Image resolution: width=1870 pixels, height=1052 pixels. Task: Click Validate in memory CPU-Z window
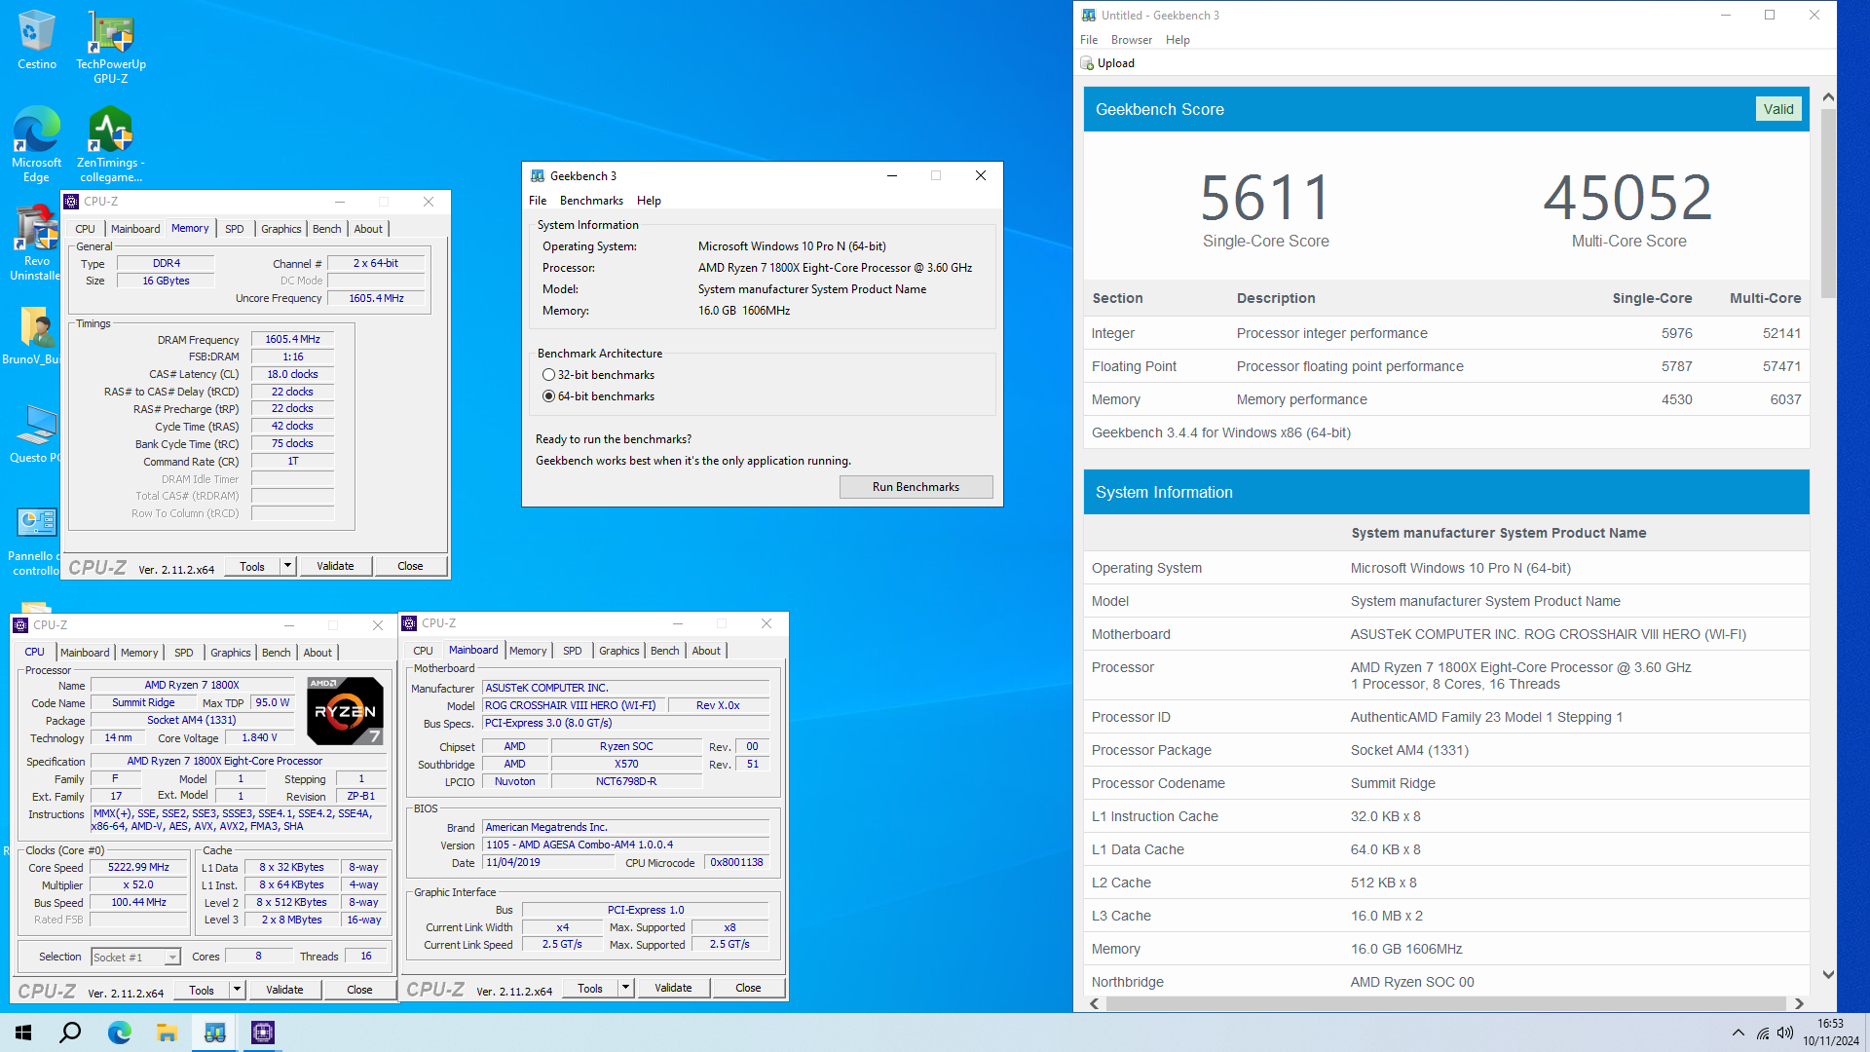tap(335, 566)
